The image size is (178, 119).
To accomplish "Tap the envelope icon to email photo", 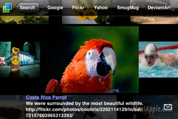I will point(168,107).
